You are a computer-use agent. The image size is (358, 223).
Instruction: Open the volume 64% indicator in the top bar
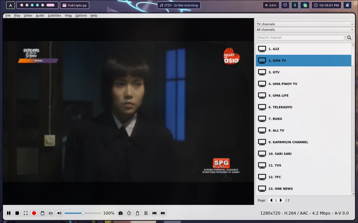[x=271, y=5]
